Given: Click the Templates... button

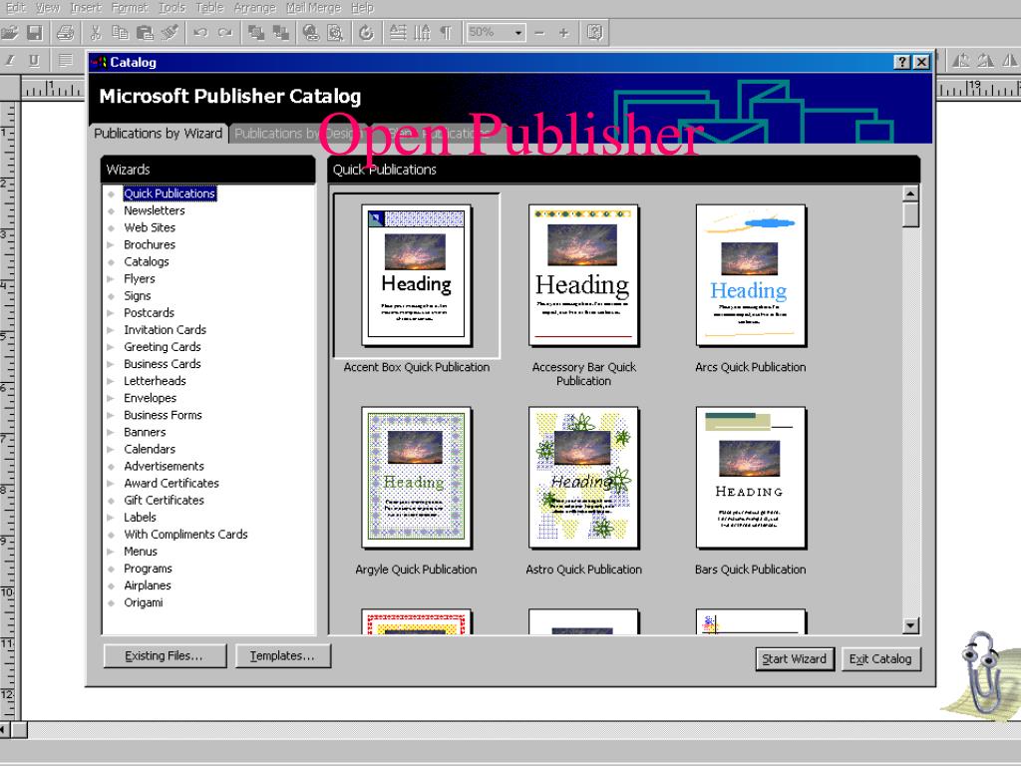Looking at the screenshot, I should tap(282, 656).
